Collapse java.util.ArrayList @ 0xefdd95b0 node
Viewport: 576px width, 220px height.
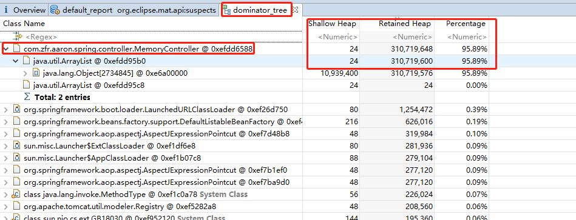pos(15,61)
